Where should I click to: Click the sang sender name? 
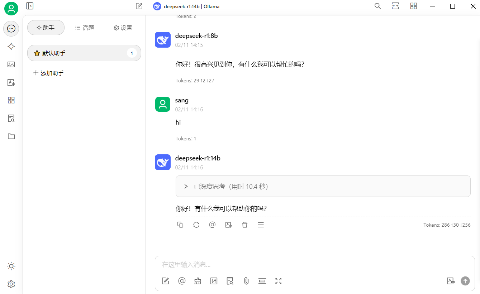click(182, 100)
